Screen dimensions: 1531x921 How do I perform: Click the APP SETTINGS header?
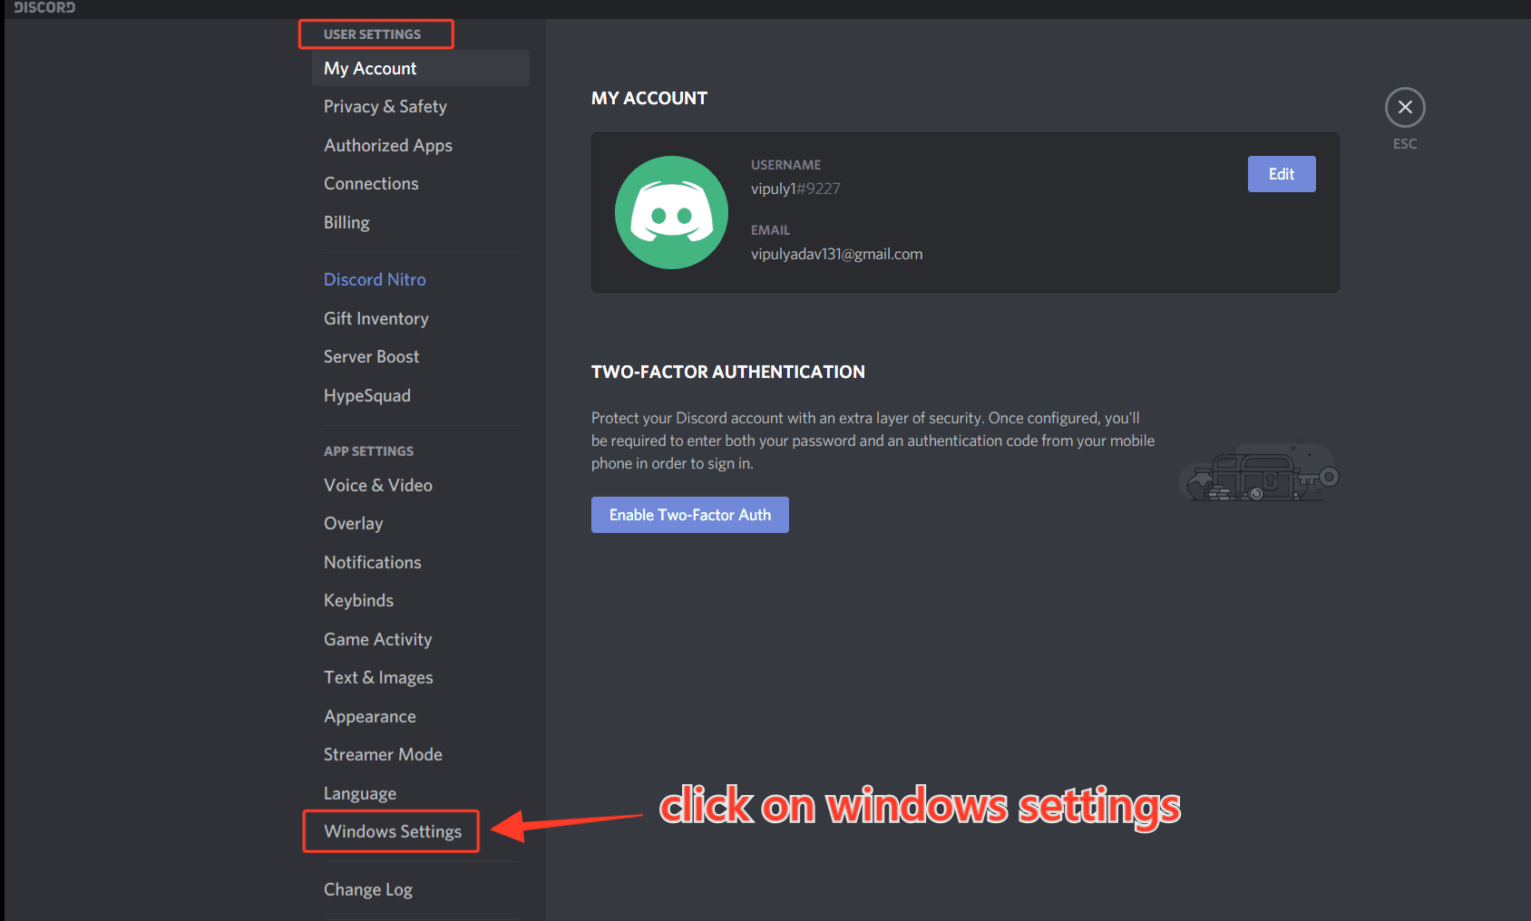[368, 451]
